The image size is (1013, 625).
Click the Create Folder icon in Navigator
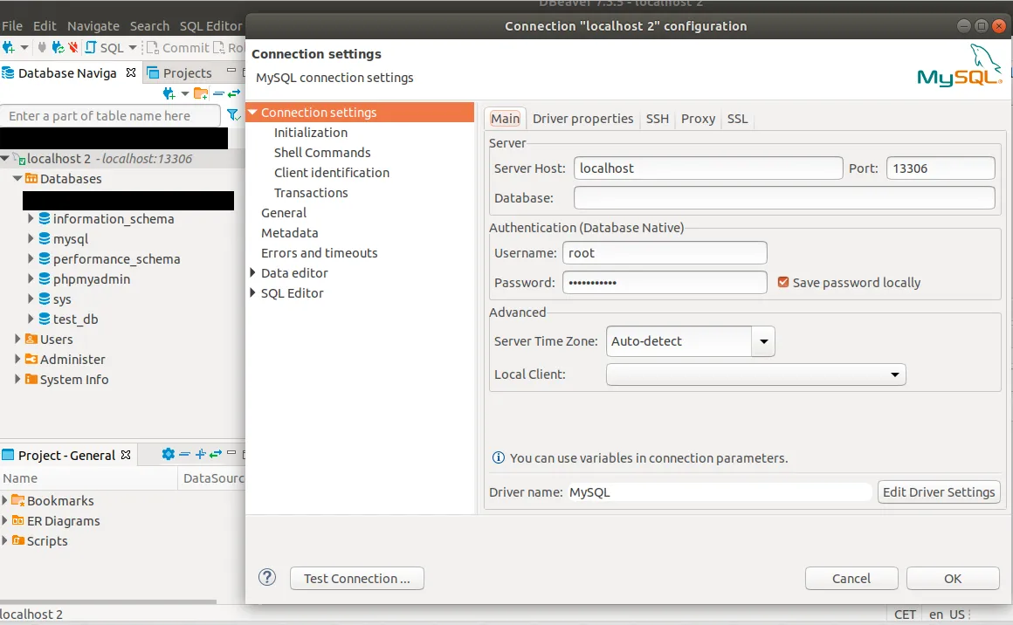pos(201,94)
